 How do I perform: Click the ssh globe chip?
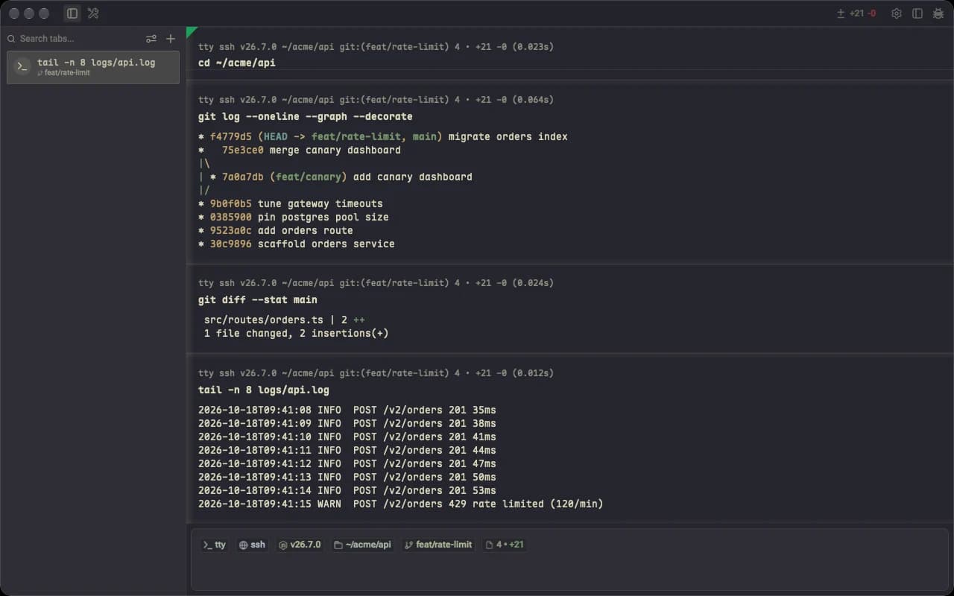tap(252, 545)
